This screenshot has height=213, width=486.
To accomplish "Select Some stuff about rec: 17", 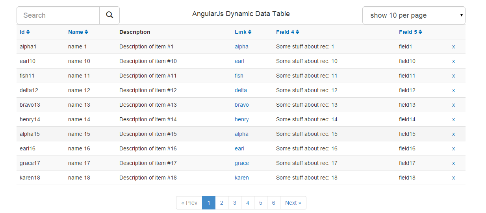I will (307, 163).
